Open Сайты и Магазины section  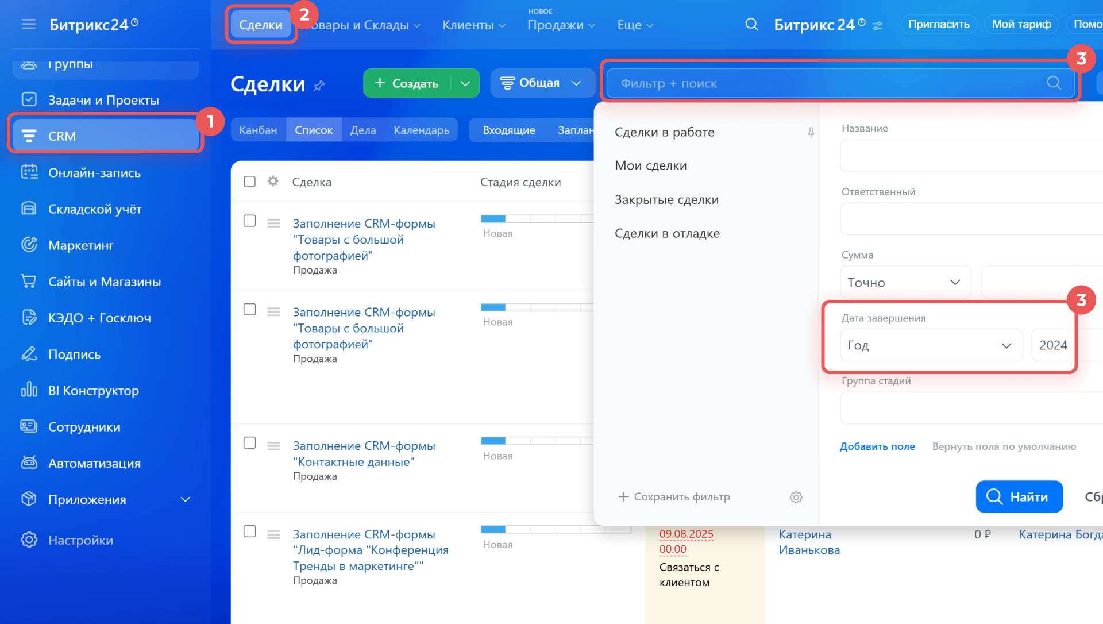coord(106,281)
